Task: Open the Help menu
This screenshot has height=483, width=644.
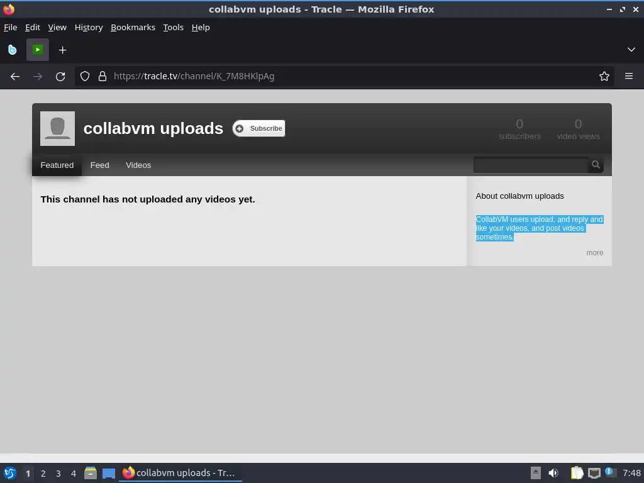Action: tap(201, 28)
